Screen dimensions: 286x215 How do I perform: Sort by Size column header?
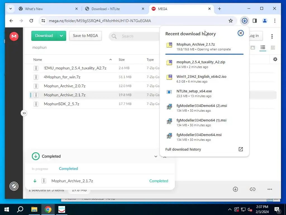coord(121,60)
